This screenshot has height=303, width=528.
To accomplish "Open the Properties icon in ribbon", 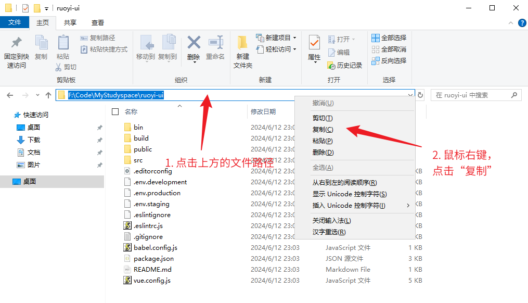I will [x=314, y=43].
